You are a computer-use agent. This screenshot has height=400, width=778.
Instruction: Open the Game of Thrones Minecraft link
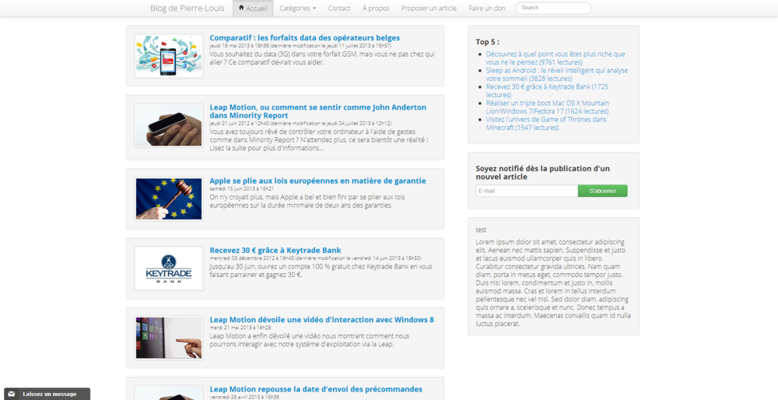(546, 124)
